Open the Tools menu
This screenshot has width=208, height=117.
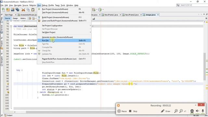(x=63, y=5)
